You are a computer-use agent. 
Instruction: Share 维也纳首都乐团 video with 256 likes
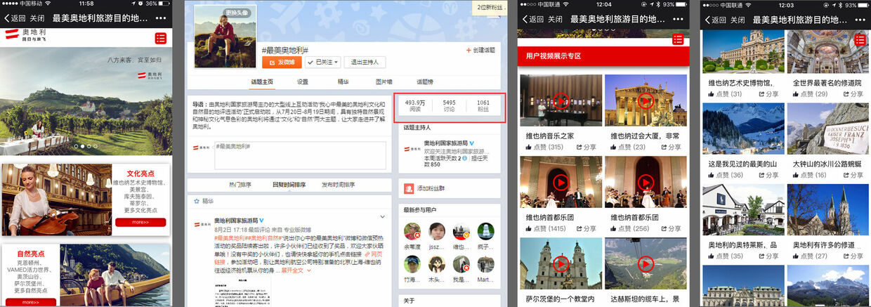click(x=671, y=228)
